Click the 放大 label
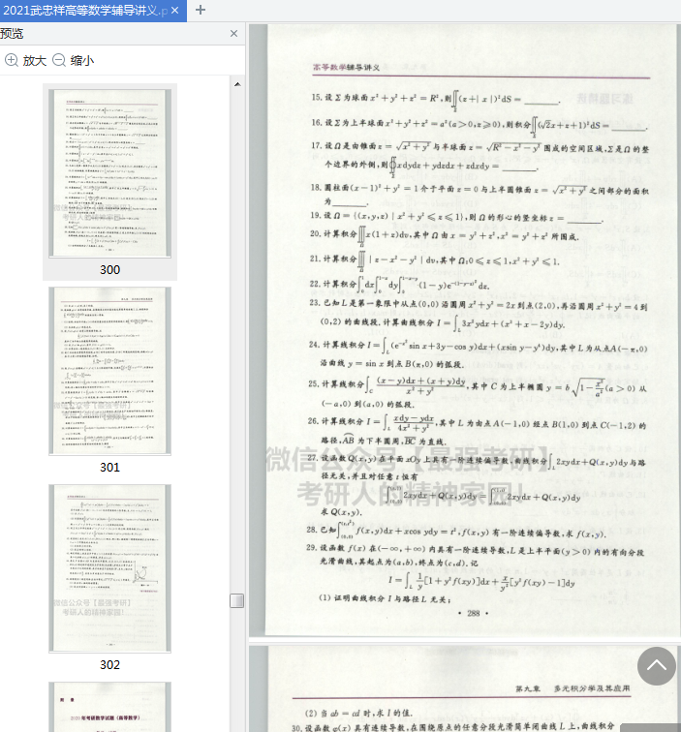Viewport: 681px width, 732px height. click(x=35, y=61)
